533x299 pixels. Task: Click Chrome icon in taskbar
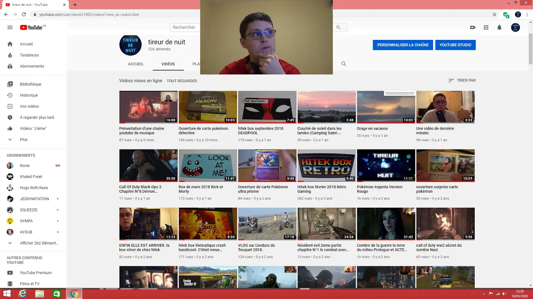click(x=74, y=294)
